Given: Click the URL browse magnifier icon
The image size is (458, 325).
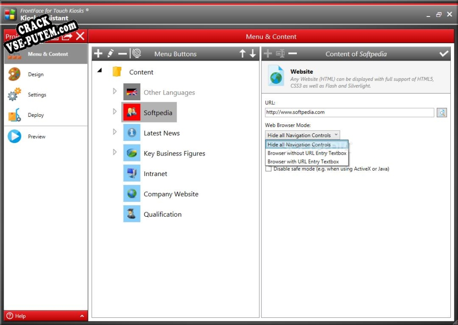Looking at the screenshot, I should (x=441, y=113).
